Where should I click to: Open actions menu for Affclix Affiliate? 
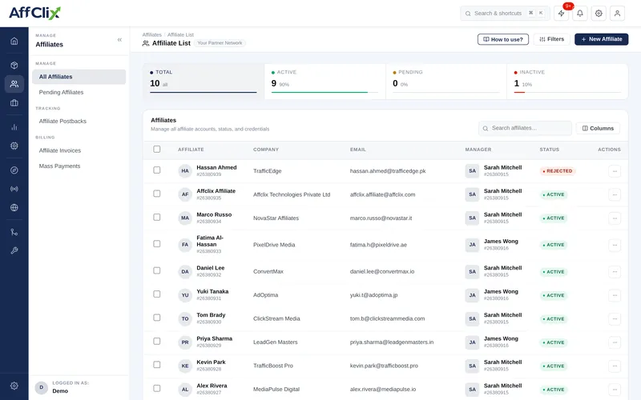[x=615, y=194]
